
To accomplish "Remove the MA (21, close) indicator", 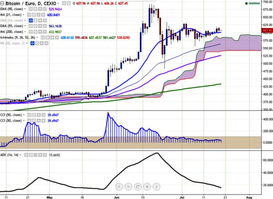I will [x=43, y=15].
